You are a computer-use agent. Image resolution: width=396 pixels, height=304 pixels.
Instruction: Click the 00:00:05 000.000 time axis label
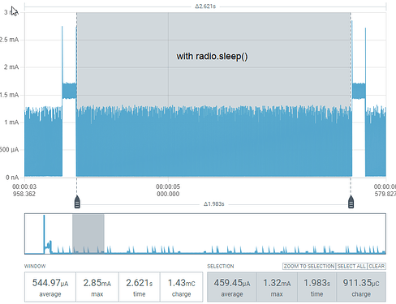point(168,191)
